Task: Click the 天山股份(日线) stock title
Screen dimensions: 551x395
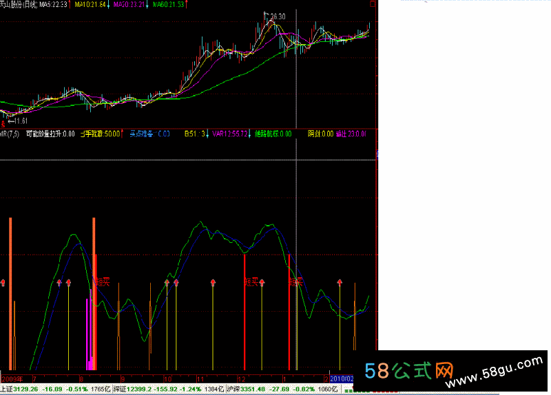Action: [19, 5]
